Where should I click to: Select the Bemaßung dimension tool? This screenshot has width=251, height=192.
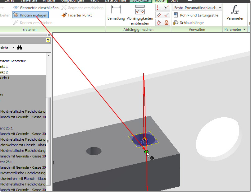[116, 13]
